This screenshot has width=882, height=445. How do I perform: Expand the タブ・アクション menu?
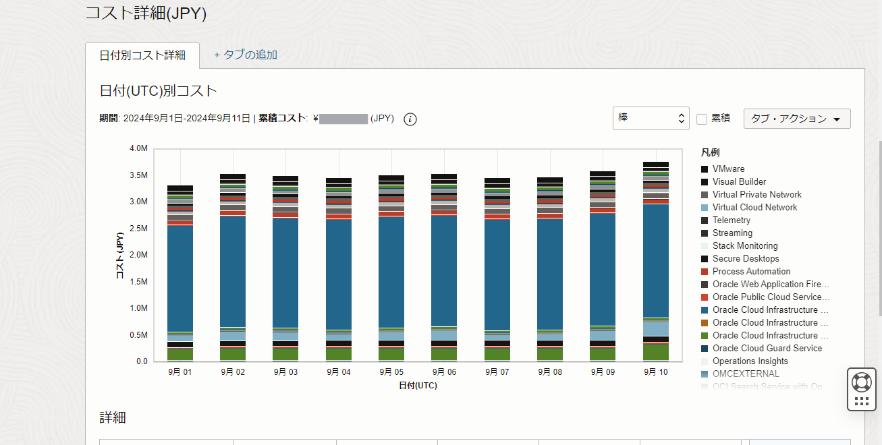(x=796, y=119)
